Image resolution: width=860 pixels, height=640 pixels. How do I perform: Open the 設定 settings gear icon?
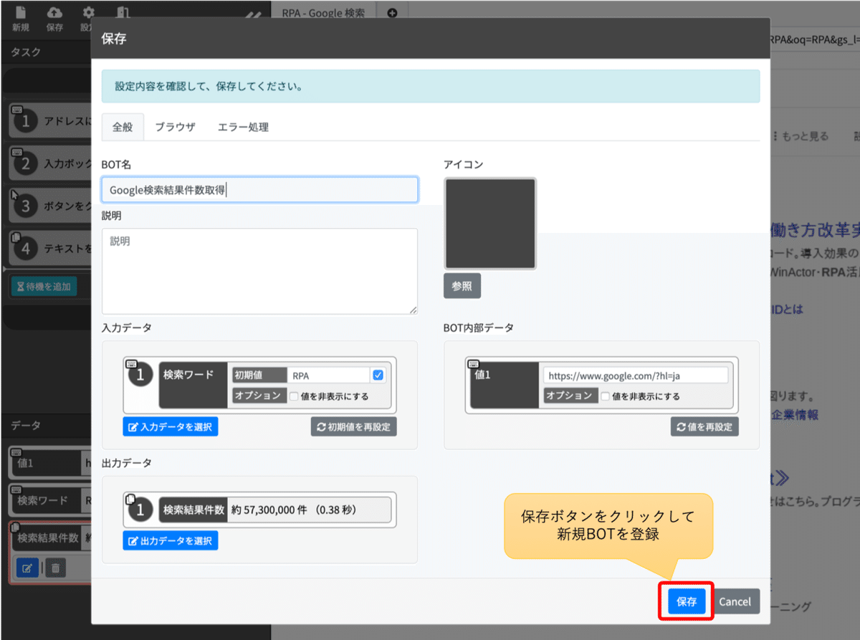87,12
